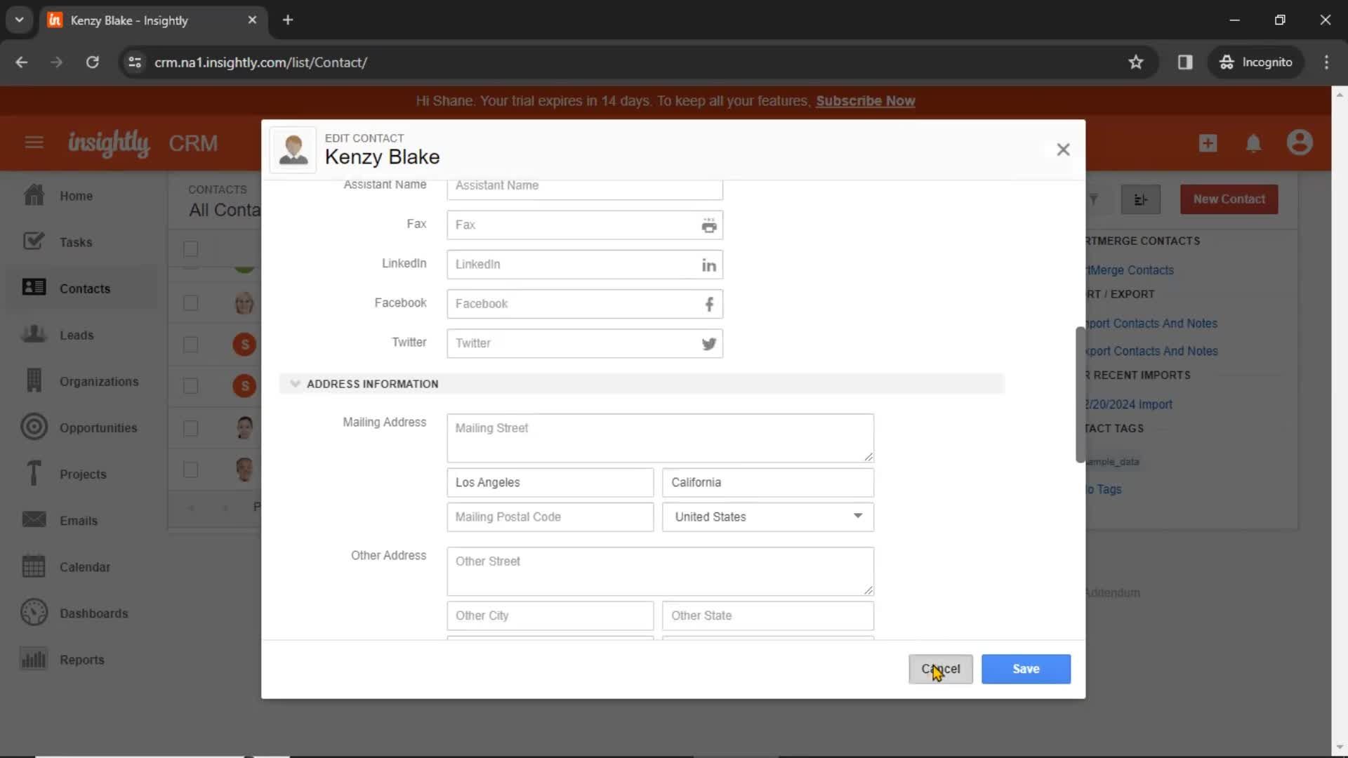Click the Save button to save contact
This screenshot has height=758, width=1348.
pyautogui.click(x=1026, y=668)
